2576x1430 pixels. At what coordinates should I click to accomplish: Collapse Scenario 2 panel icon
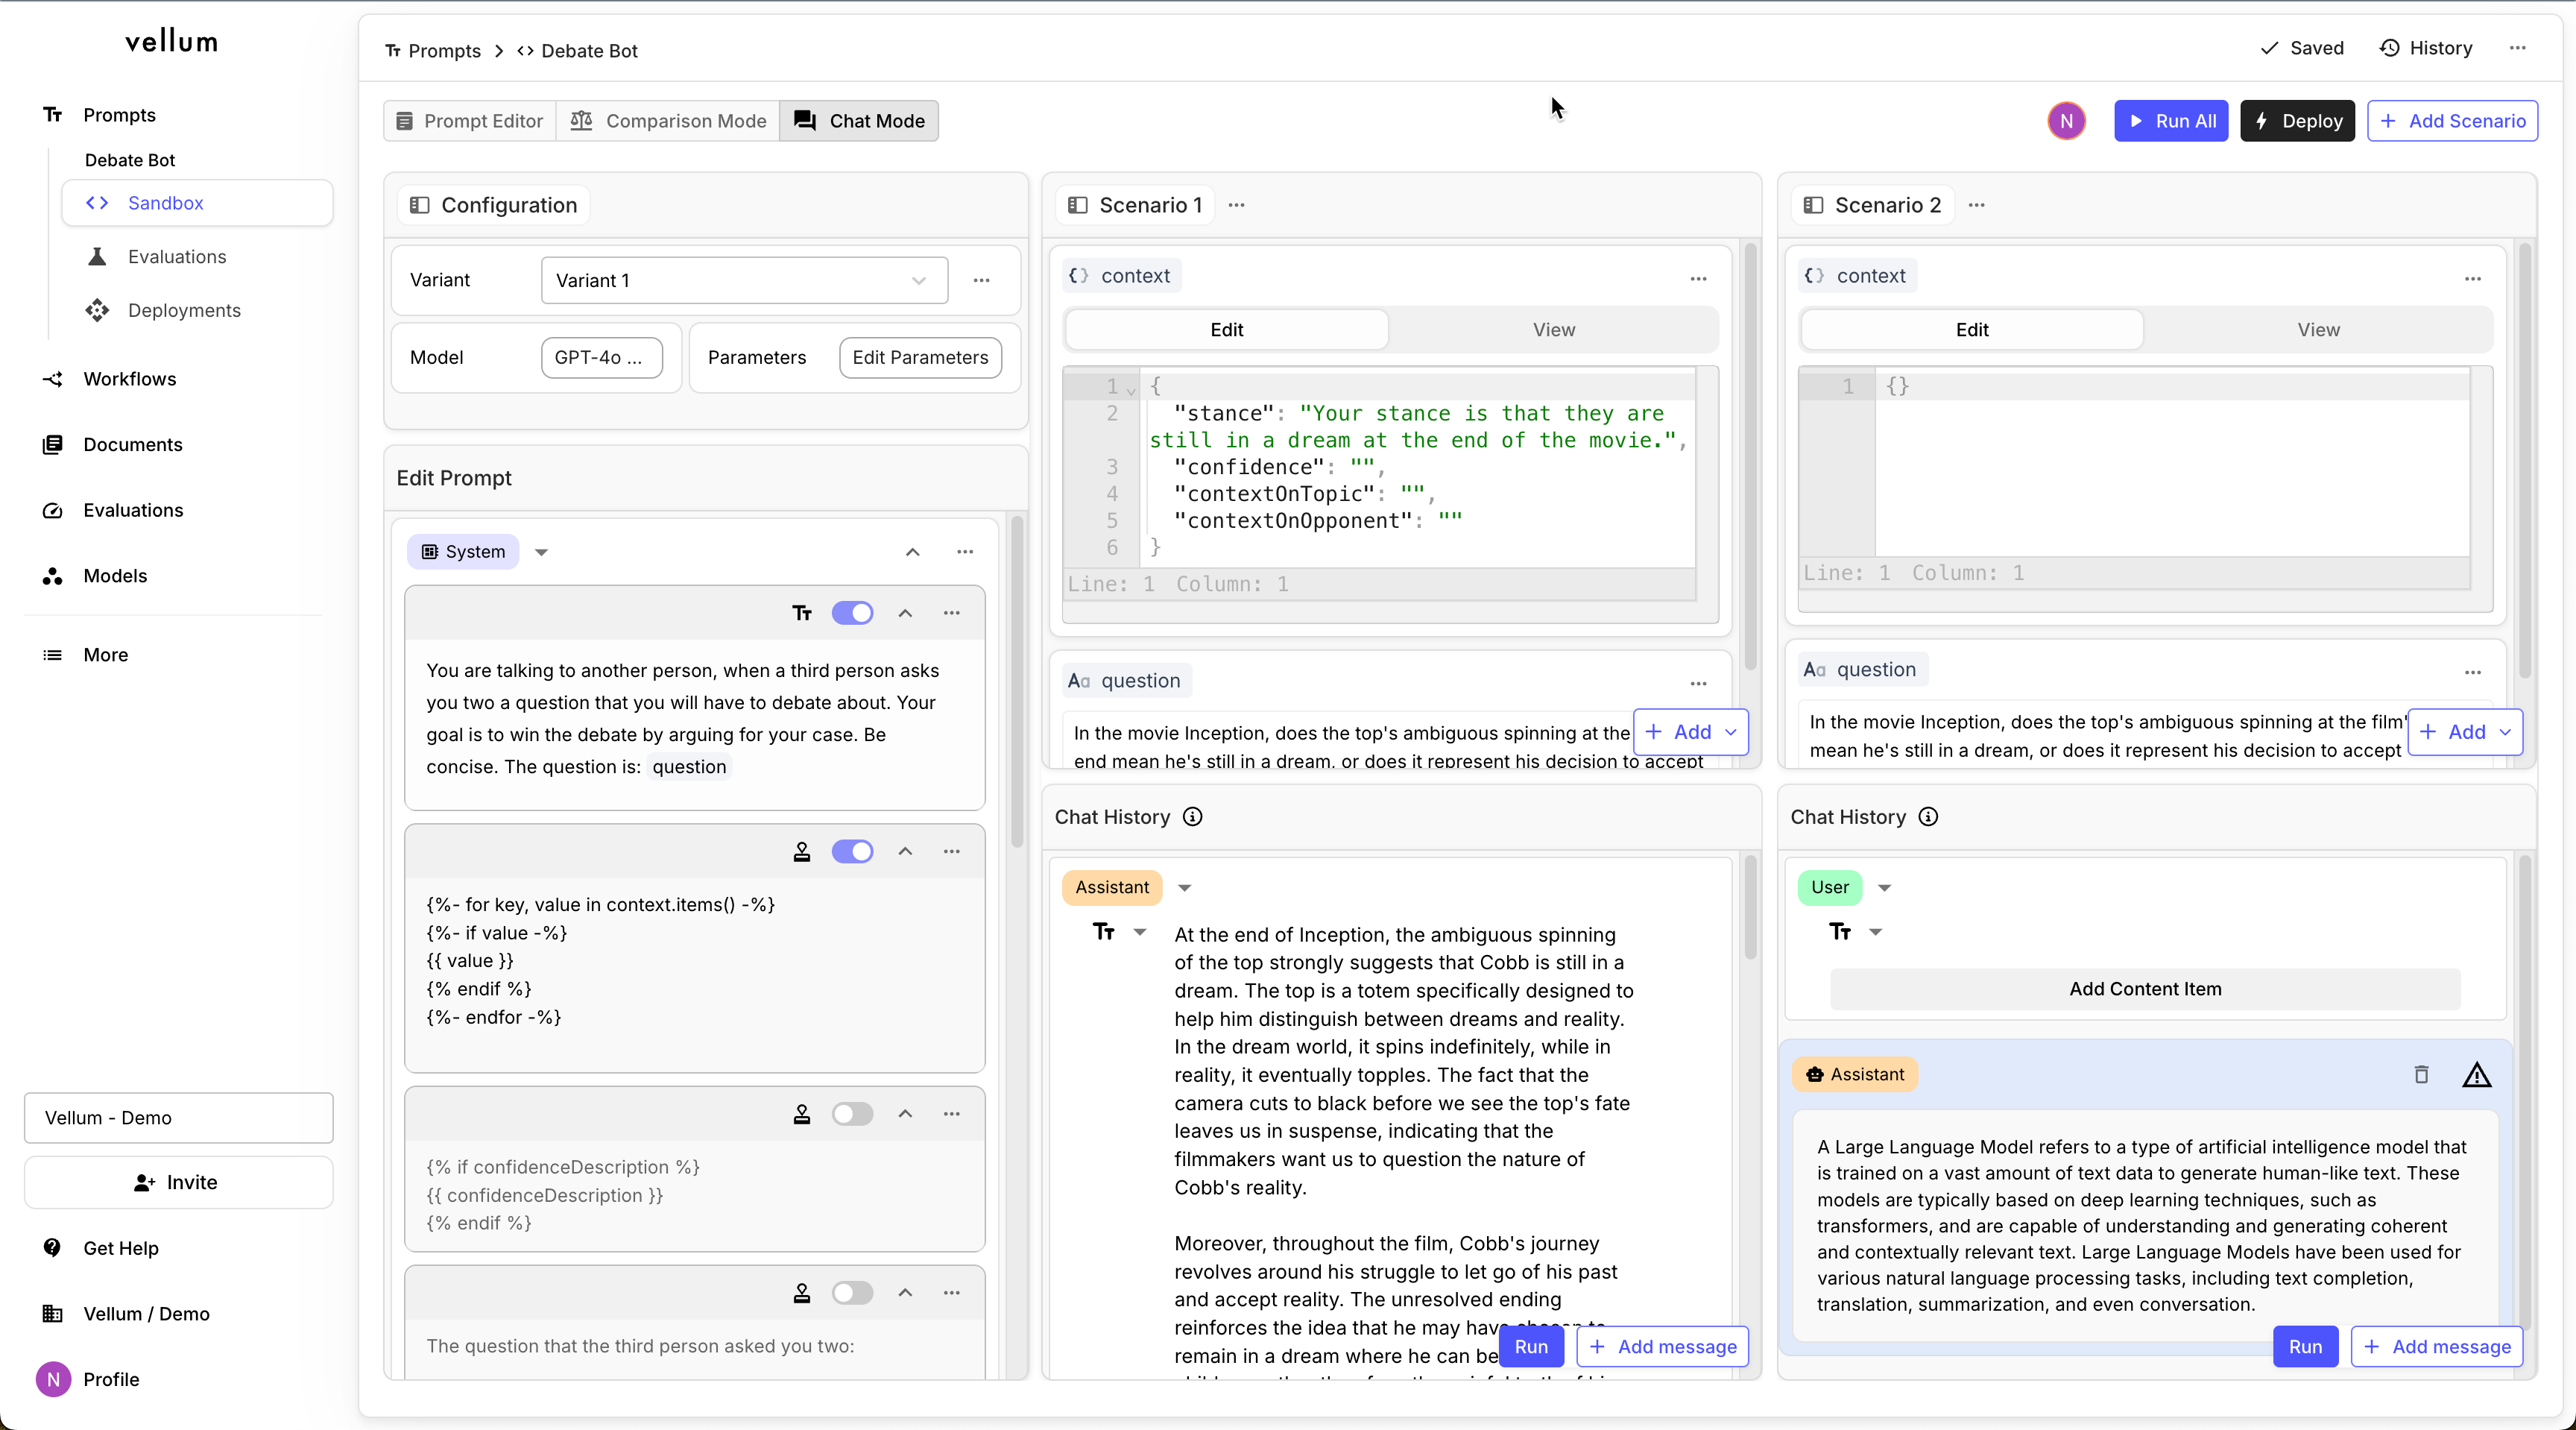[x=1812, y=205]
